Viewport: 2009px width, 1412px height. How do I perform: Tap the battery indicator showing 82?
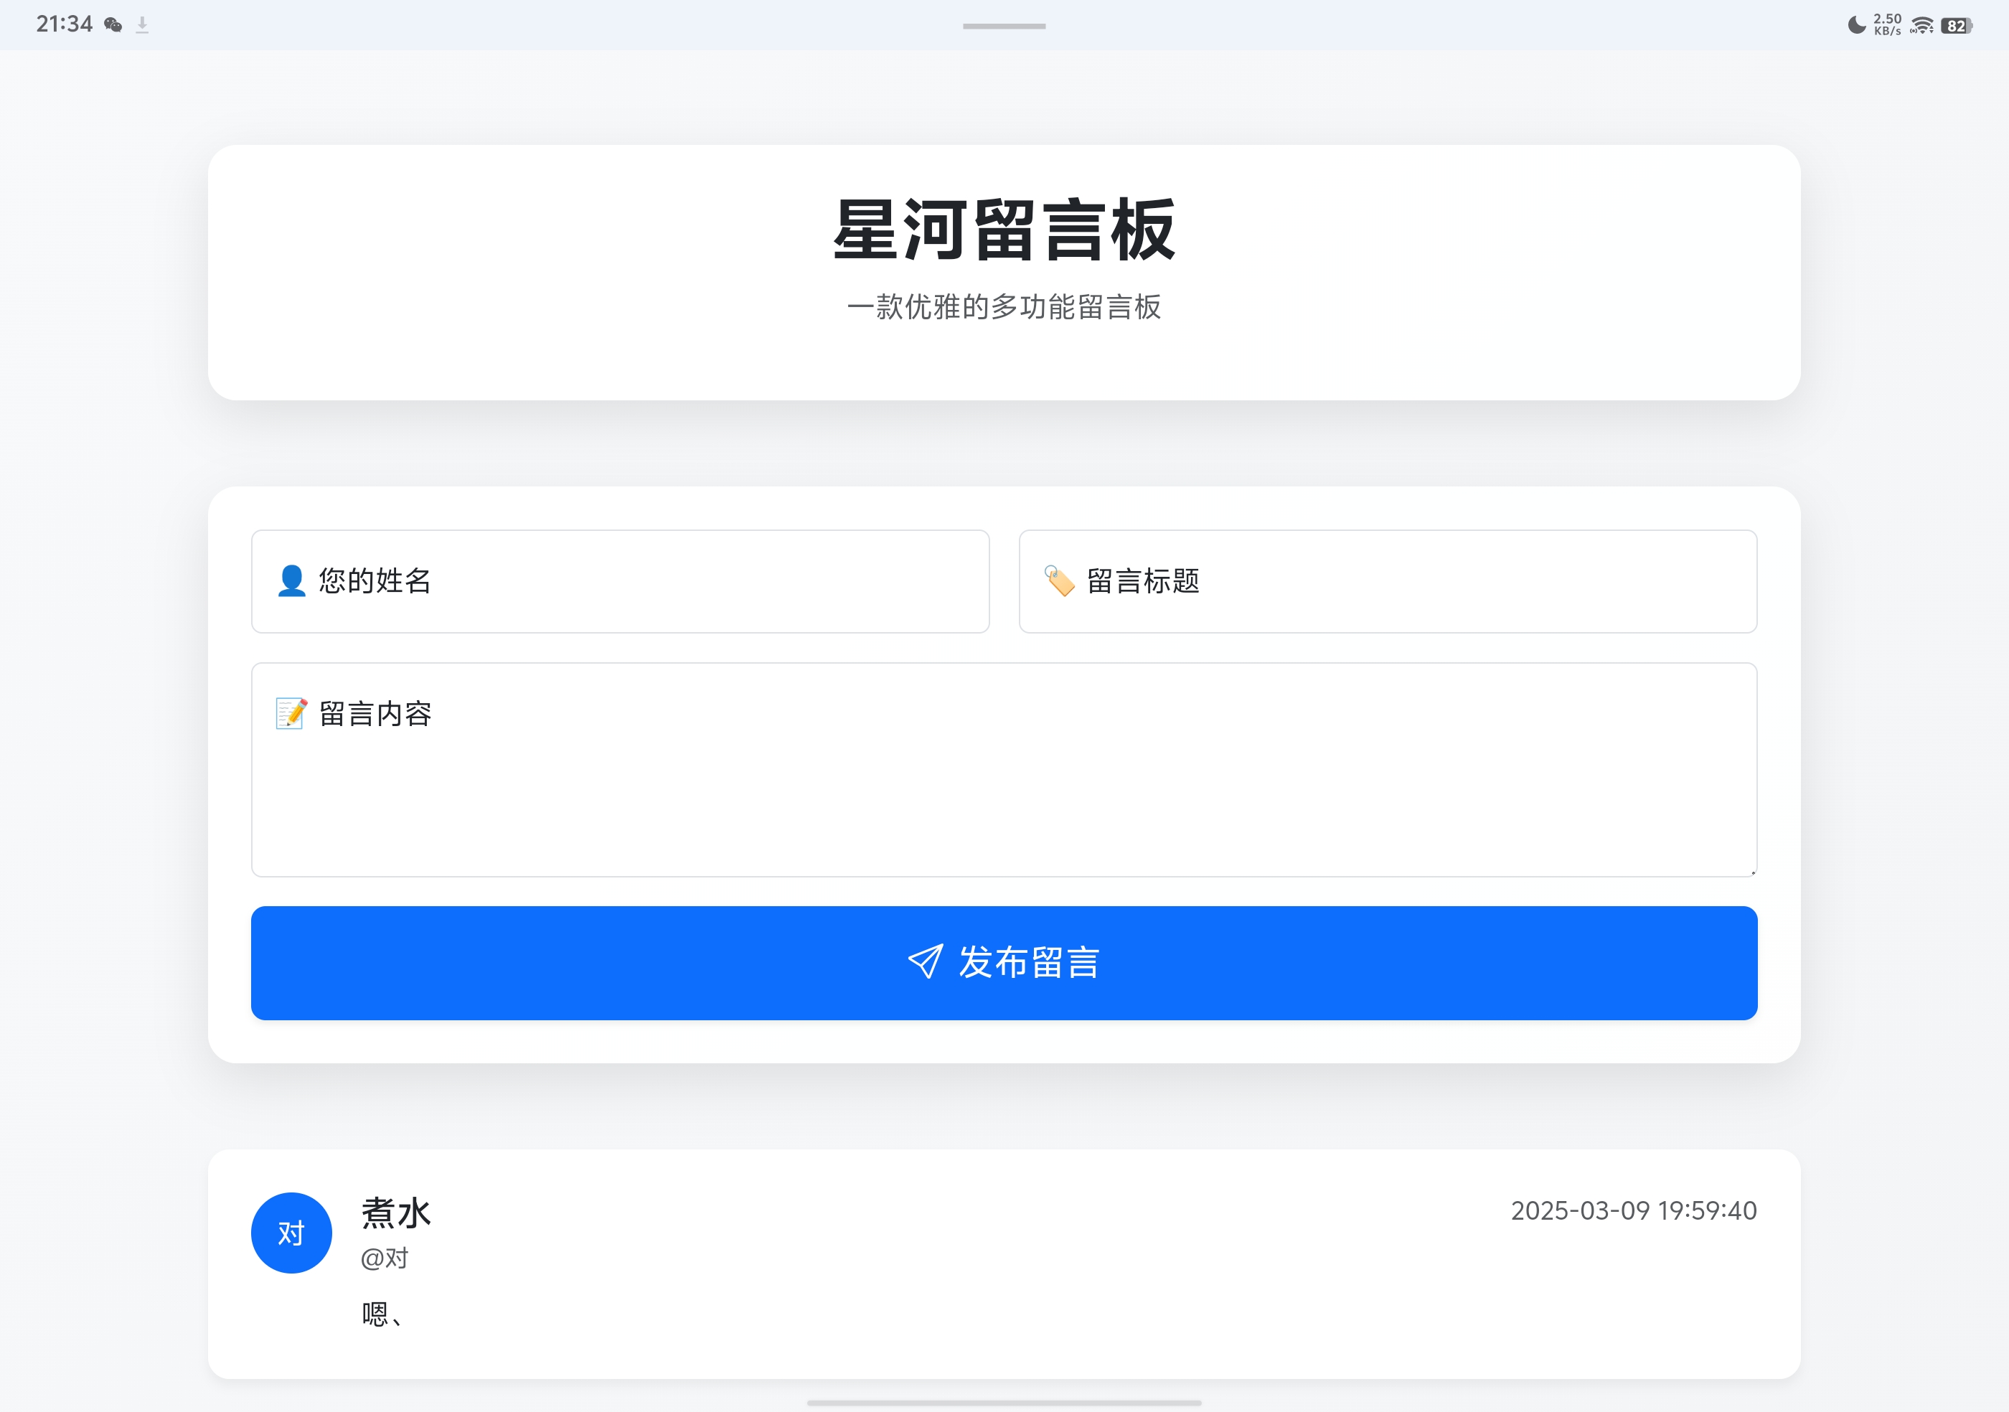coord(1957,25)
